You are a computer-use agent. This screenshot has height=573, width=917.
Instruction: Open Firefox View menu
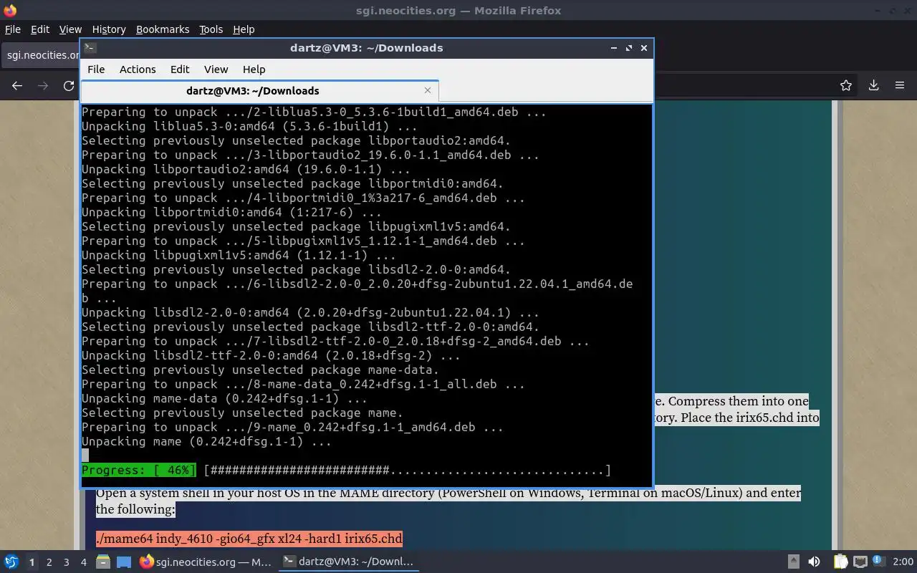(x=70, y=29)
